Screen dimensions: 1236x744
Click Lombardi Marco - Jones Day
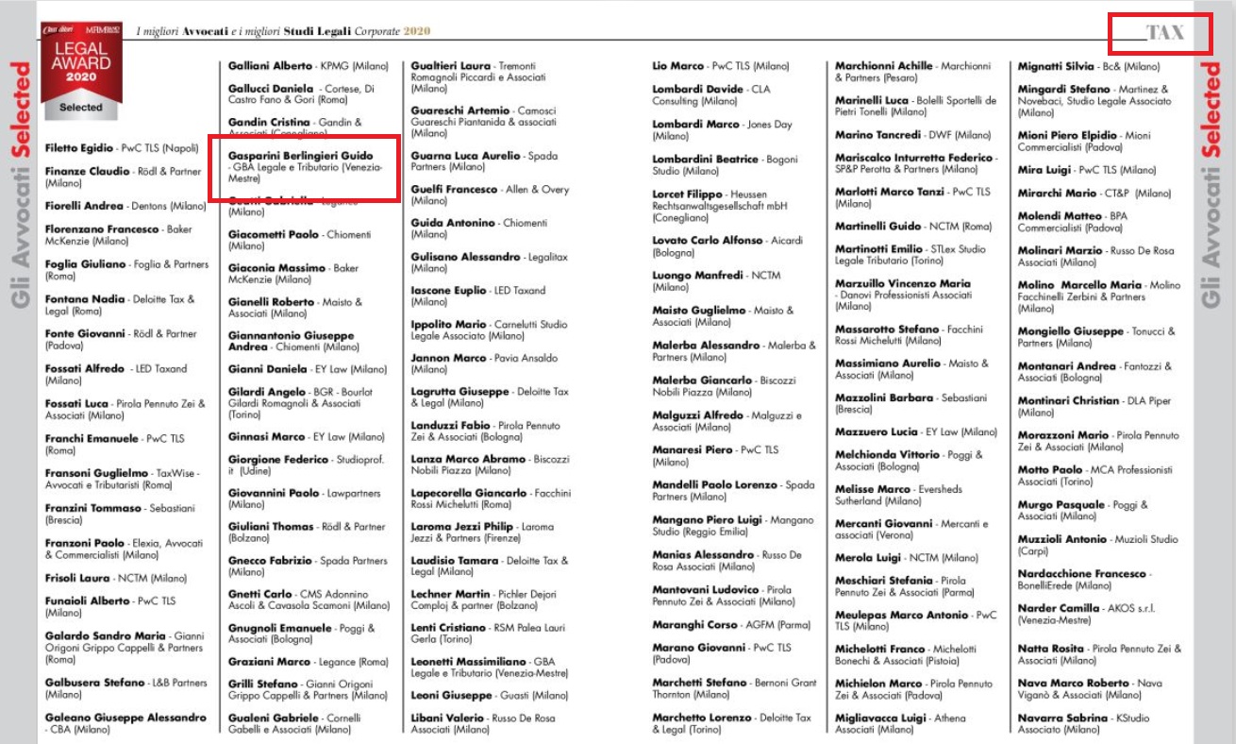[723, 129]
